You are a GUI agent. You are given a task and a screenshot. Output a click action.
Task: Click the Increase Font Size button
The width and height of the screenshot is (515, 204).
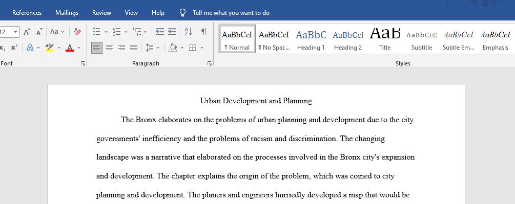pyautogui.click(x=27, y=32)
